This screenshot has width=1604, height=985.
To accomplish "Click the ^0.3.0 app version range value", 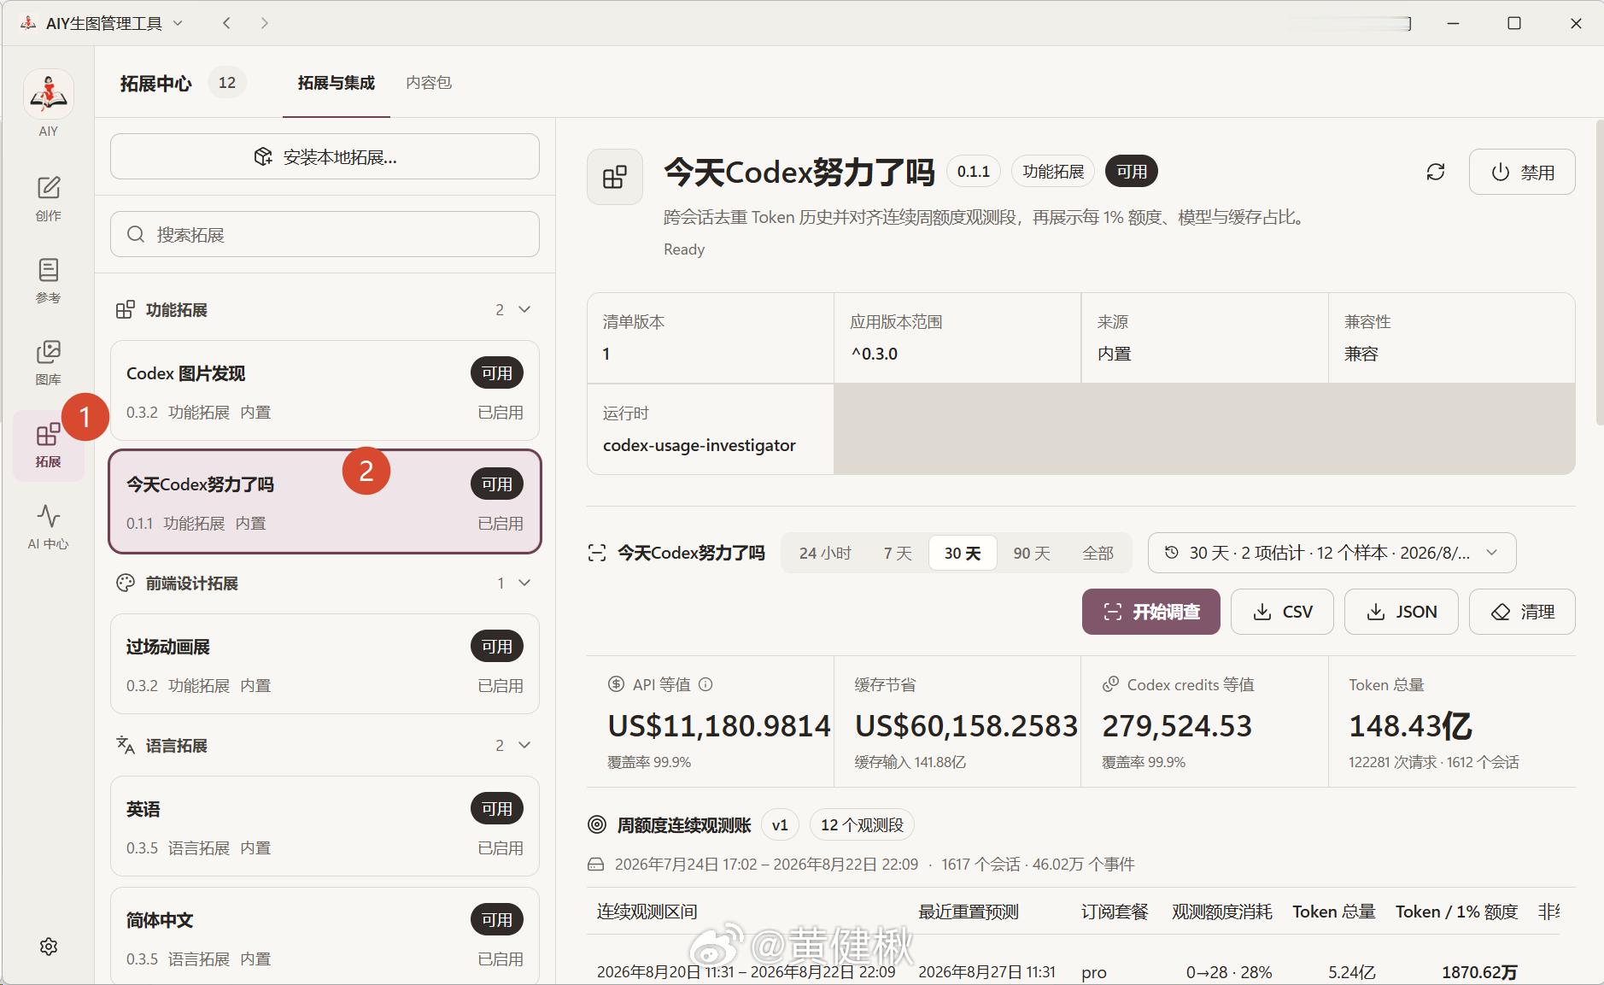I will pyautogui.click(x=875, y=354).
